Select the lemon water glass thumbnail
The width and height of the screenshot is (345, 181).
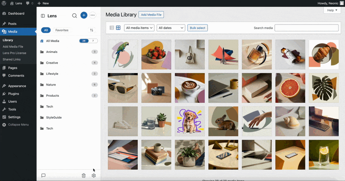324,155
